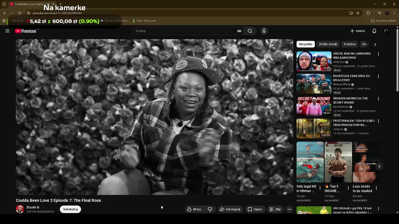Select the Podobne filter chip
The image size is (399, 224).
[x=350, y=44]
